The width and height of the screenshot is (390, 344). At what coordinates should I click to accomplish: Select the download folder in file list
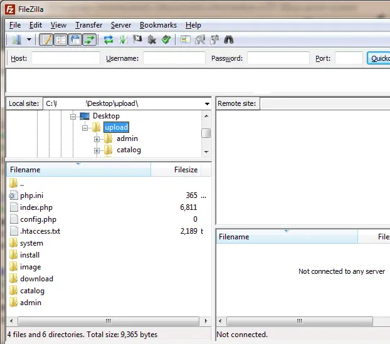pos(36,279)
